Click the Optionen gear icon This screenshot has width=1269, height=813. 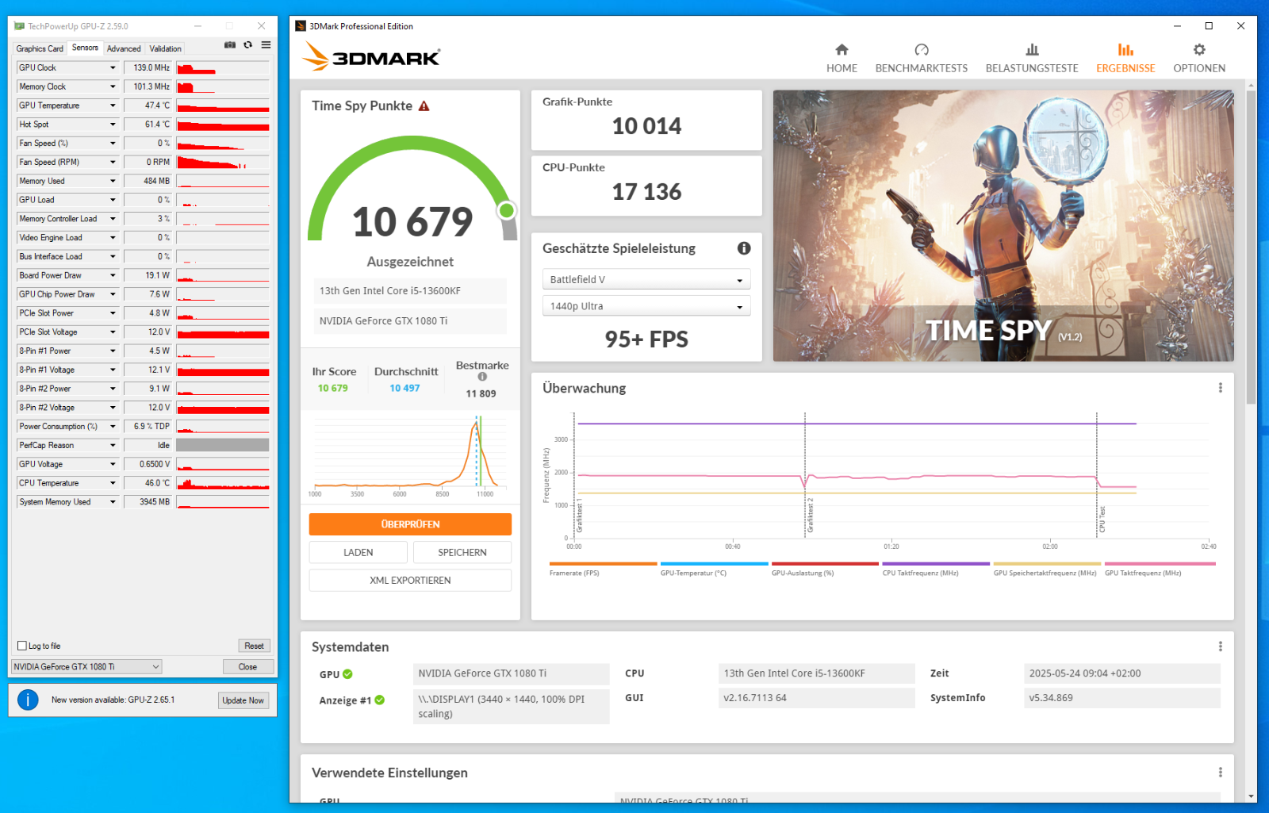(x=1199, y=50)
